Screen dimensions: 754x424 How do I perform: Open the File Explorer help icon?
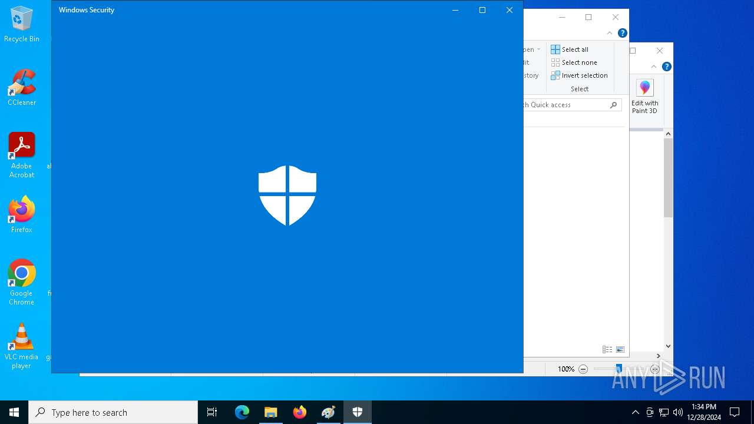623,33
